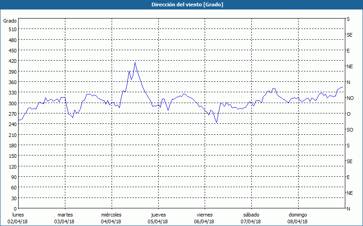This screenshot has height=226, width=363.
Task: Select the lunes 02/04/18 date label
Action: [18, 218]
